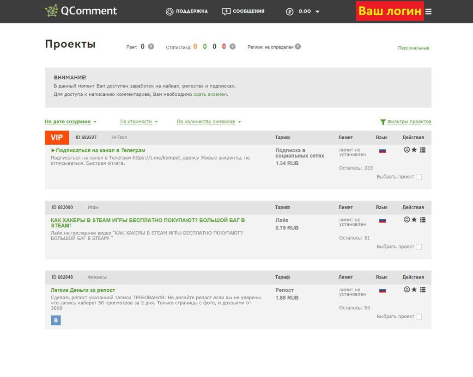Open По количеству символов sort dropdown

coord(208,122)
